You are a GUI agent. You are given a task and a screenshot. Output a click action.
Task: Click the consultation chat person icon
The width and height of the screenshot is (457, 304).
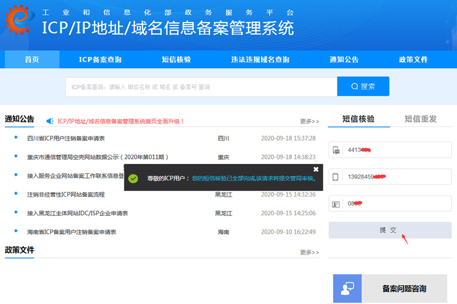tap(347, 288)
